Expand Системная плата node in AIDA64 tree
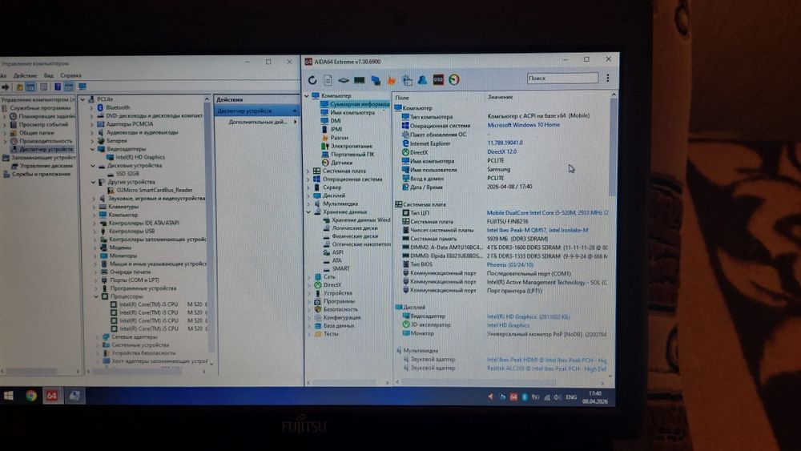 308,171
